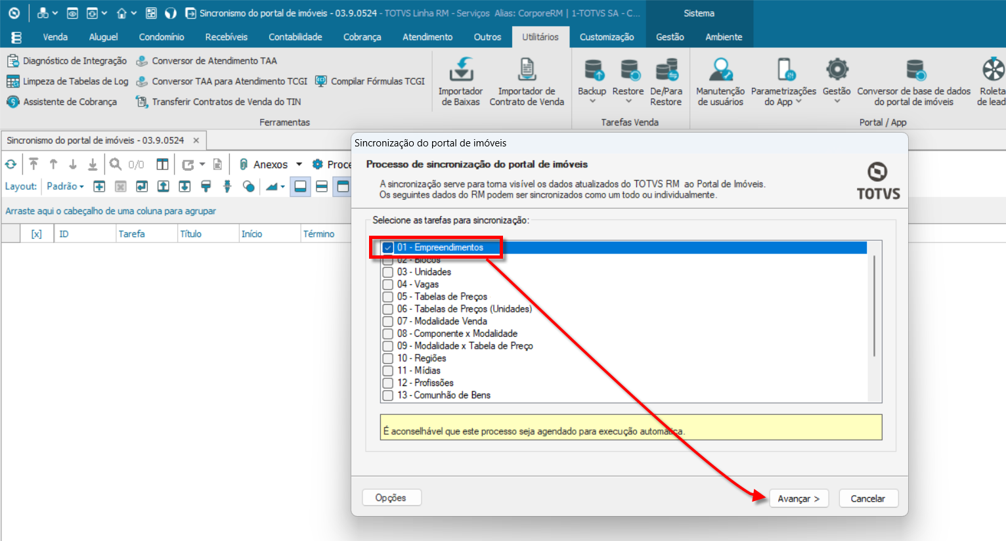
Task: Open Conversor TAA para Atendimento TCGI
Action: click(x=222, y=81)
